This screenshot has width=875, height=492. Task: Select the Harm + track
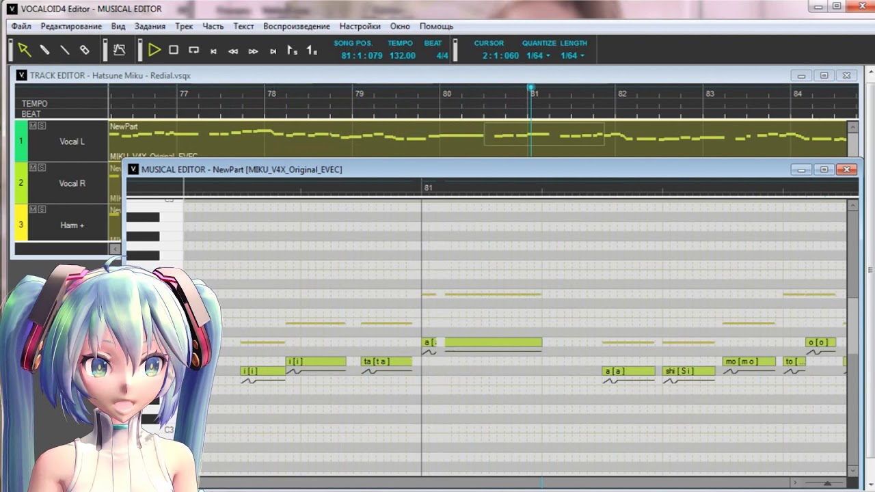click(x=72, y=225)
